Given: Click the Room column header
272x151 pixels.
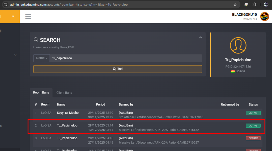Looking at the screenshot, I should pyautogui.click(x=45, y=104).
